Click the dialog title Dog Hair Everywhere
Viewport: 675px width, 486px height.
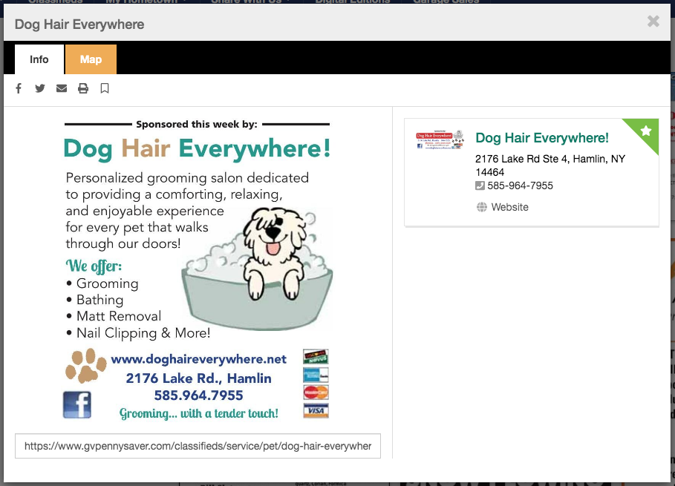(x=79, y=24)
